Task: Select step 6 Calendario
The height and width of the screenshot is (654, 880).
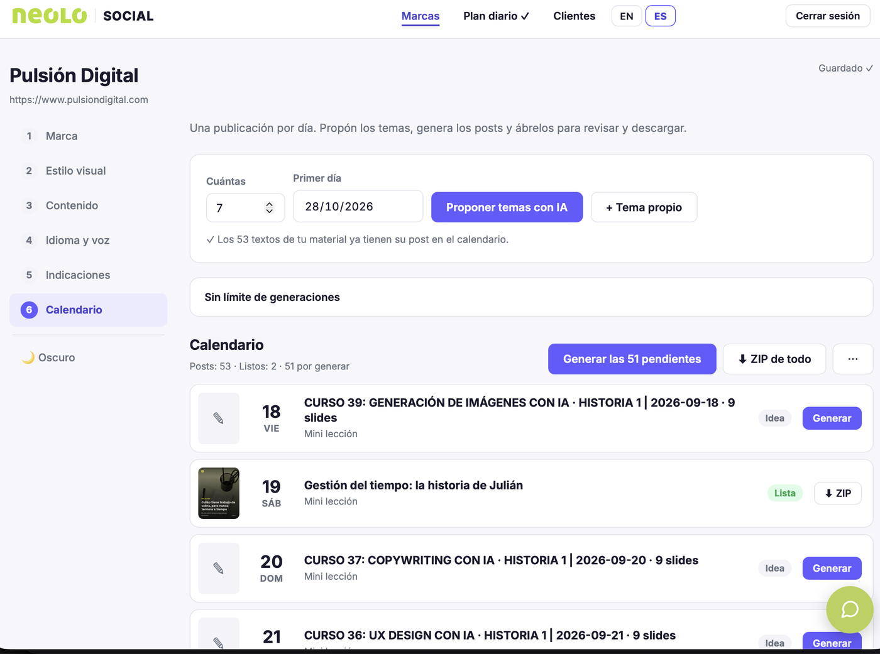Action: coord(88,310)
